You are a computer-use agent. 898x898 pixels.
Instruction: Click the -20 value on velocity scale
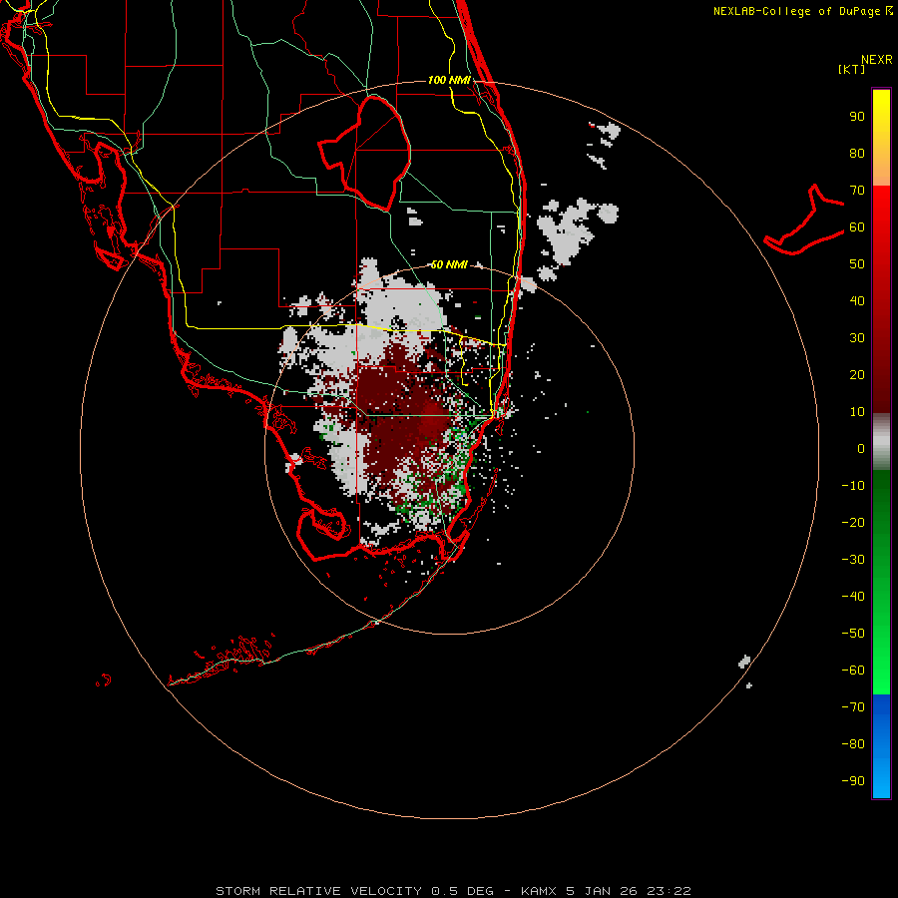pos(853,523)
